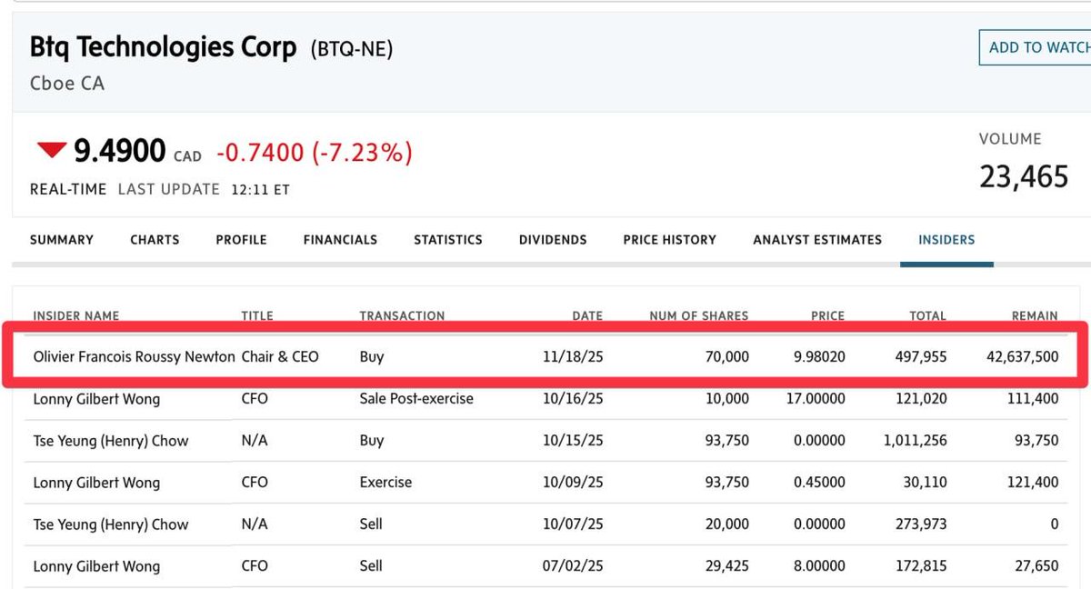Screen dimensions: 1091x589
Task: Select Olivier Francois Roussy Newton name
Action: 135,356
